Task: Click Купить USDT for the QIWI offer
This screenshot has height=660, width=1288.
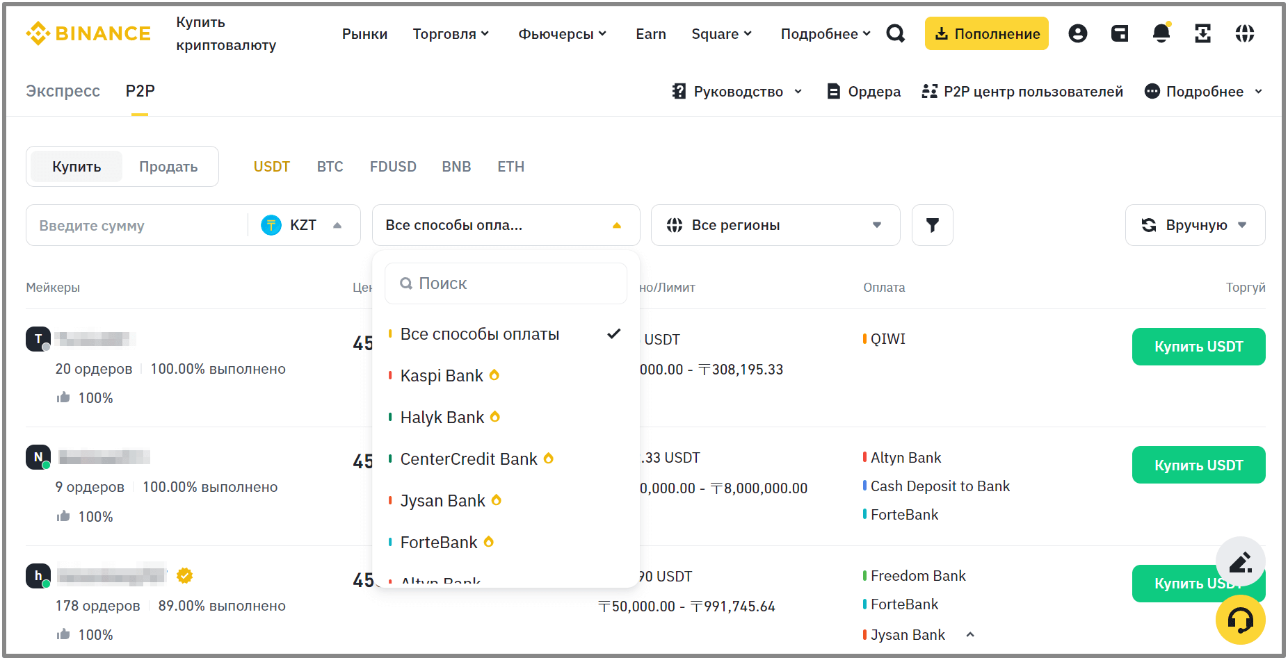Action: [1198, 347]
